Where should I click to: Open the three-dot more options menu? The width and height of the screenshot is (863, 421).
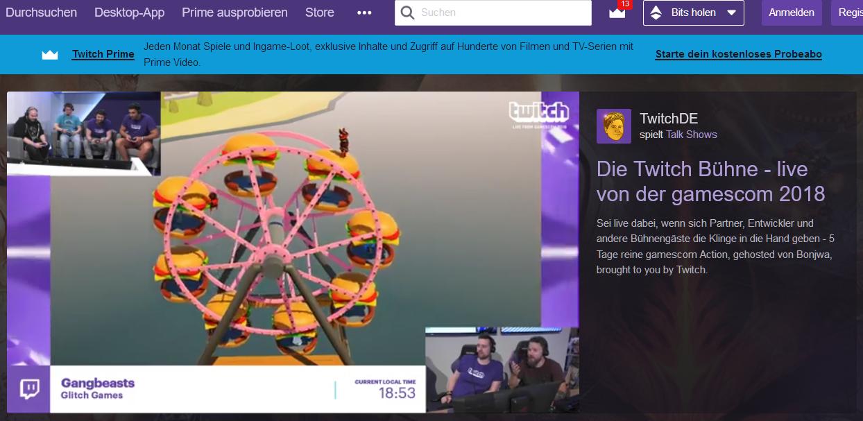tap(364, 12)
